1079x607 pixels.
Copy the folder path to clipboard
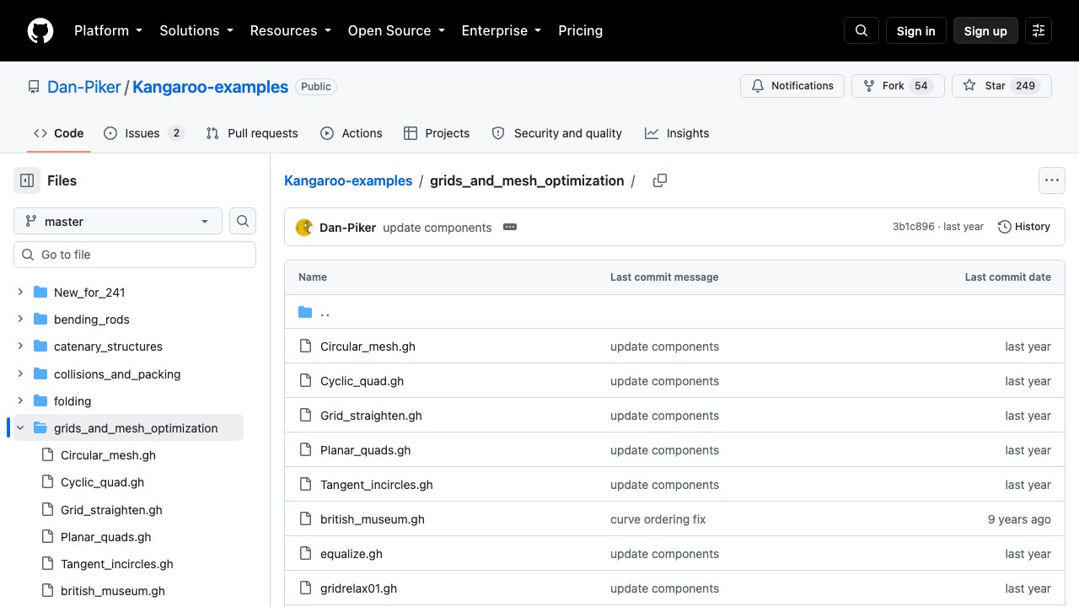click(660, 180)
